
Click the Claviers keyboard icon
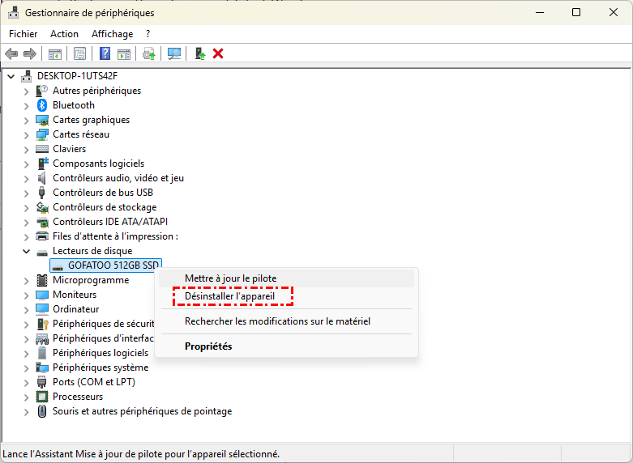tap(42, 149)
